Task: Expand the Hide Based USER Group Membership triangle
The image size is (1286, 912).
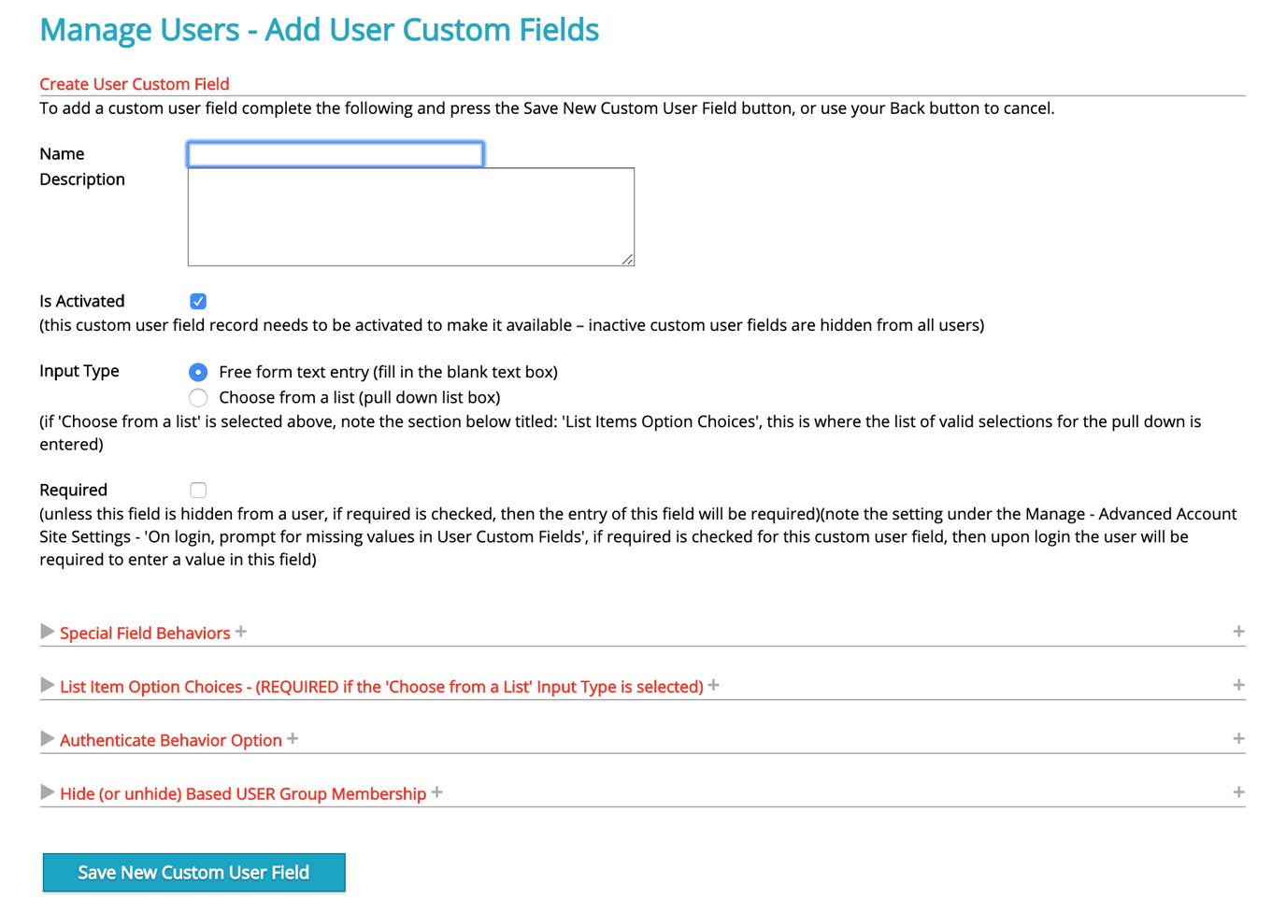Action: (x=47, y=792)
